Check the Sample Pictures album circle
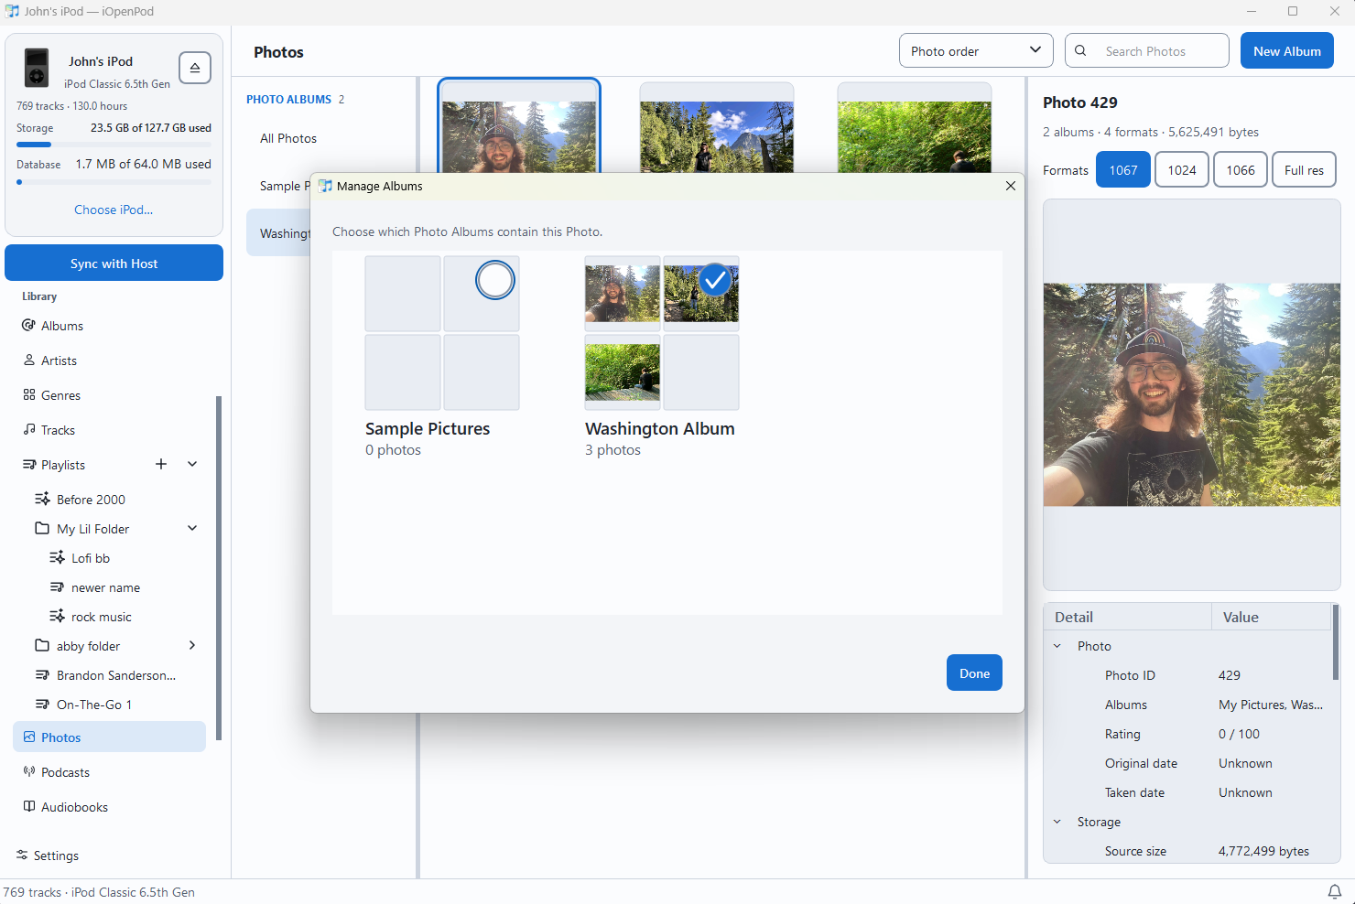Viewport: 1355px width, 904px height. (x=495, y=280)
